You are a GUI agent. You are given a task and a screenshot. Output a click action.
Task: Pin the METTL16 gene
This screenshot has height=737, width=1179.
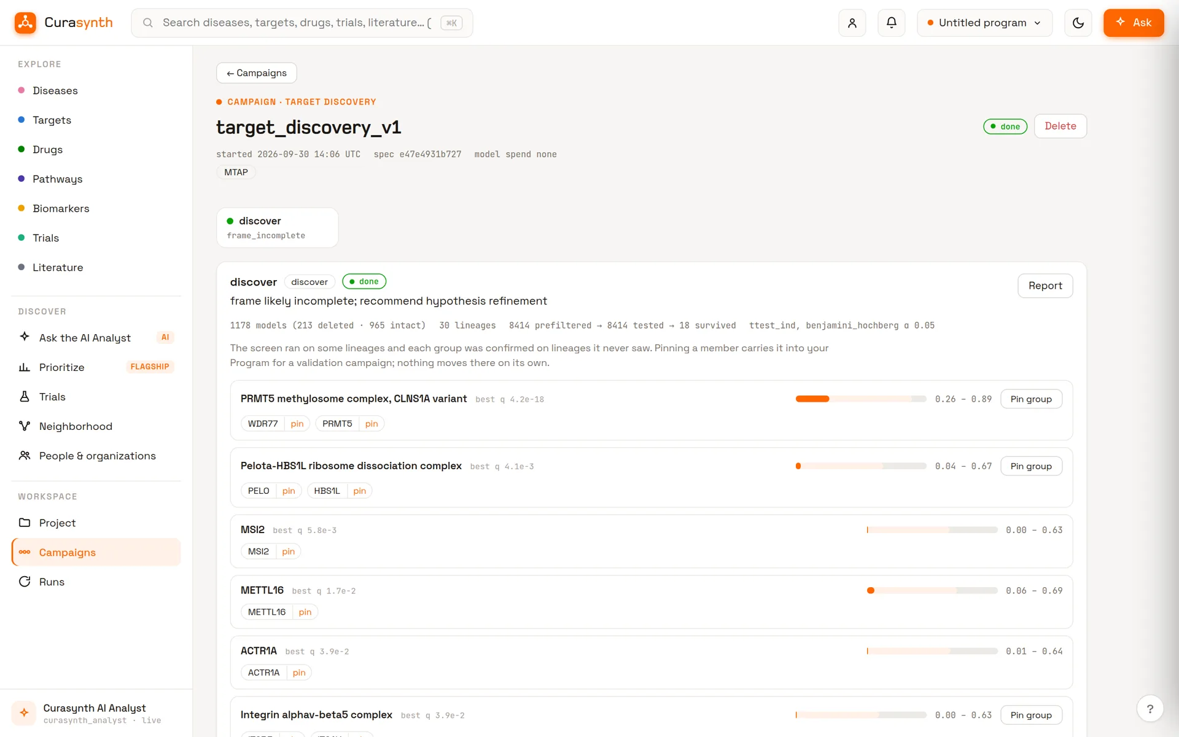click(305, 612)
